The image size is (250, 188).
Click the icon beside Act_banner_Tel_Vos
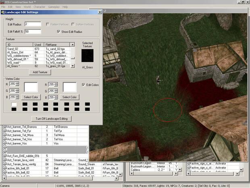(4, 139)
